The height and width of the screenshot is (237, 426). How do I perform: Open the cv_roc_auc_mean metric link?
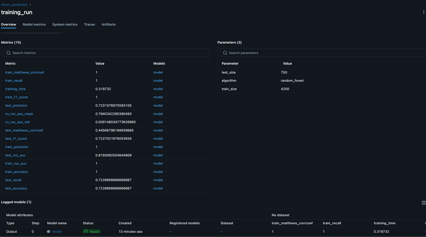coord(19,114)
